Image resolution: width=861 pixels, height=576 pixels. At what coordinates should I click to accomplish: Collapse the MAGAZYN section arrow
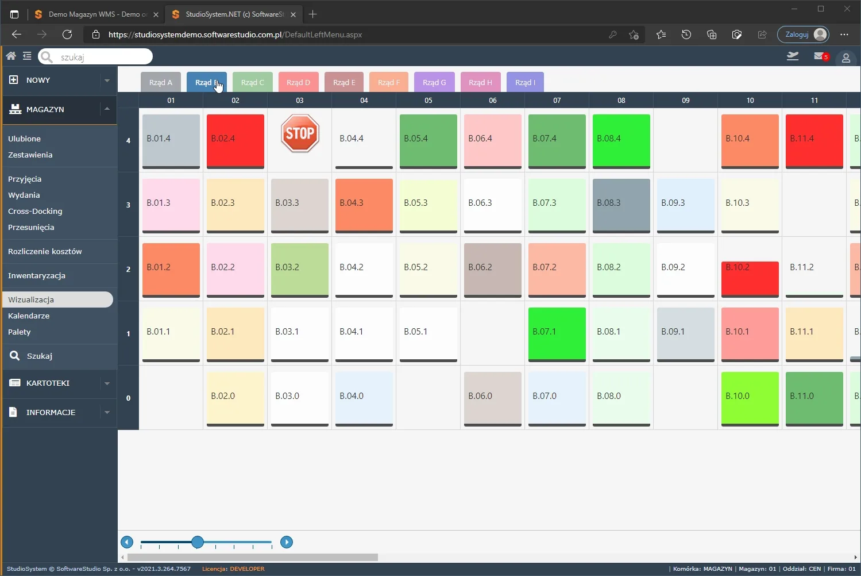(107, 109)
